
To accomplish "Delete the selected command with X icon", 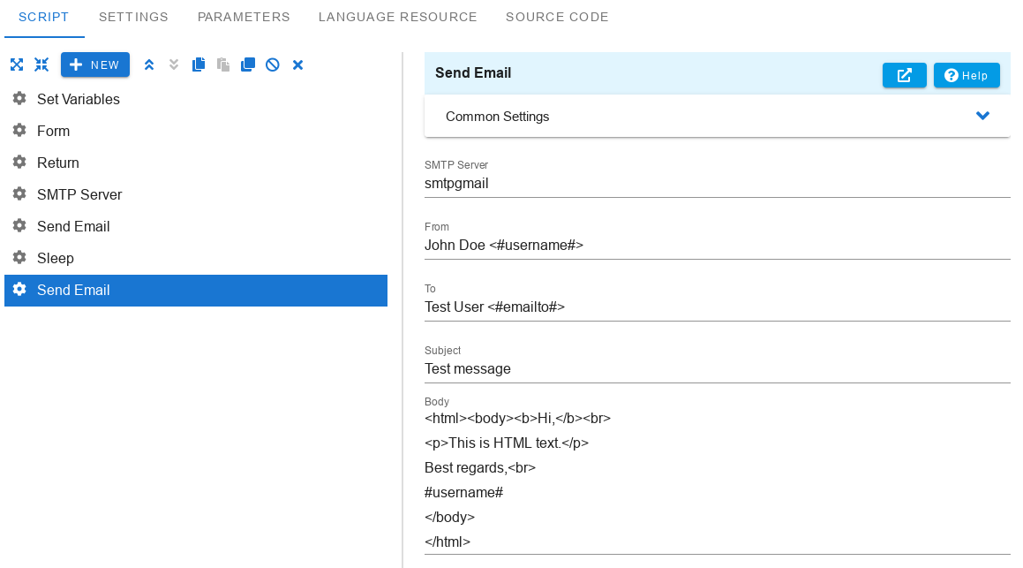I will click(x=297, y=64).
